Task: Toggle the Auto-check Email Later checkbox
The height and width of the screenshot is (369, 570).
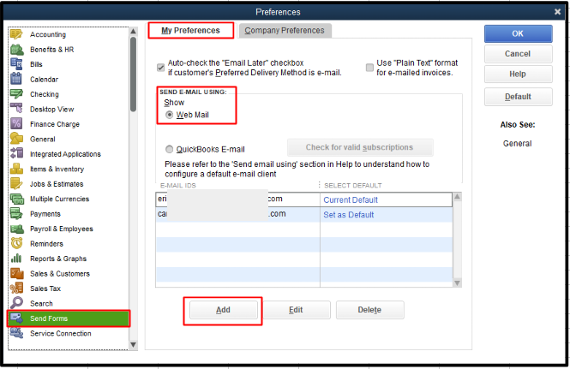Action: pos(160,67)
